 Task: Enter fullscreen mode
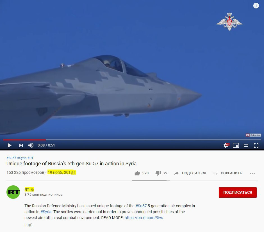(x=256, y=145)
